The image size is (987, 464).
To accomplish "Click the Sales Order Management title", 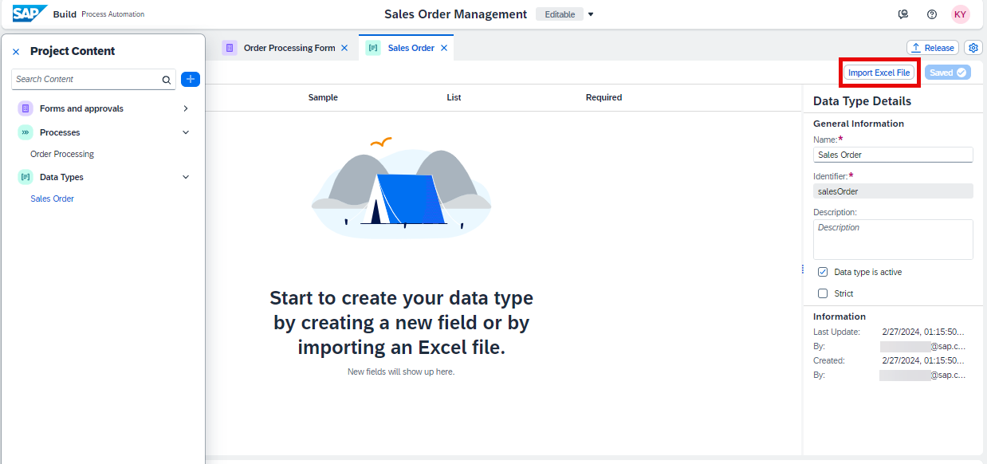I will coord(455,14).
